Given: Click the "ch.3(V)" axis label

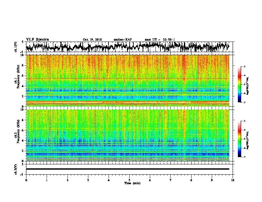Looking at the screenshot, I should (16, 169).
